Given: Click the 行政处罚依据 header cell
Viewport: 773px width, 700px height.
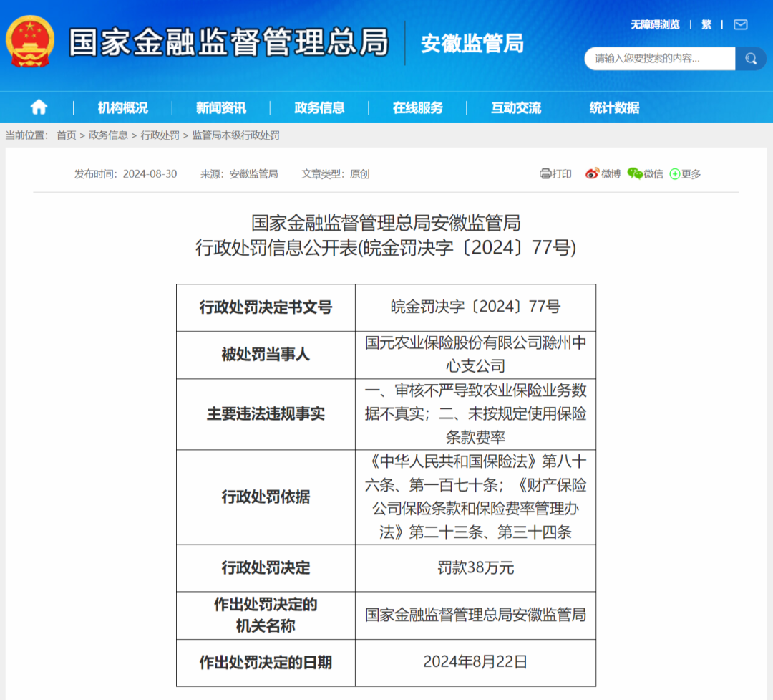Looking at the screenshot, I should (266, 497).
